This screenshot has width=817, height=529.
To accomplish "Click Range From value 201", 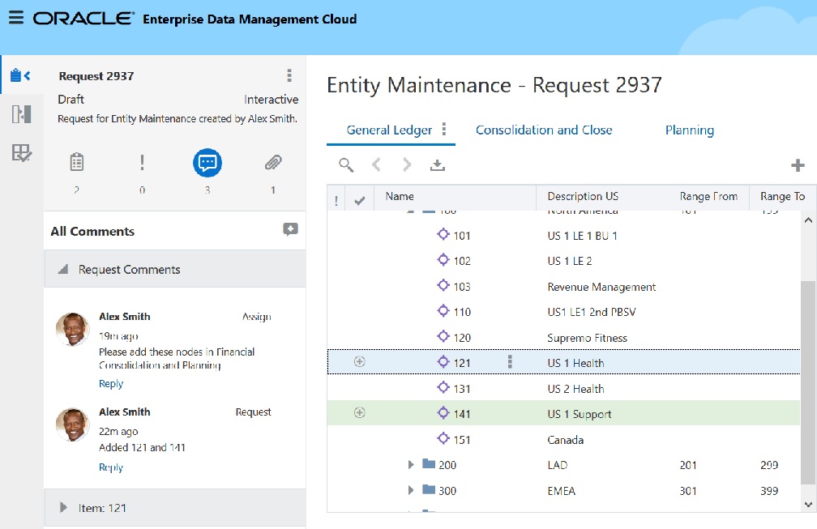I will click(688, 465).
